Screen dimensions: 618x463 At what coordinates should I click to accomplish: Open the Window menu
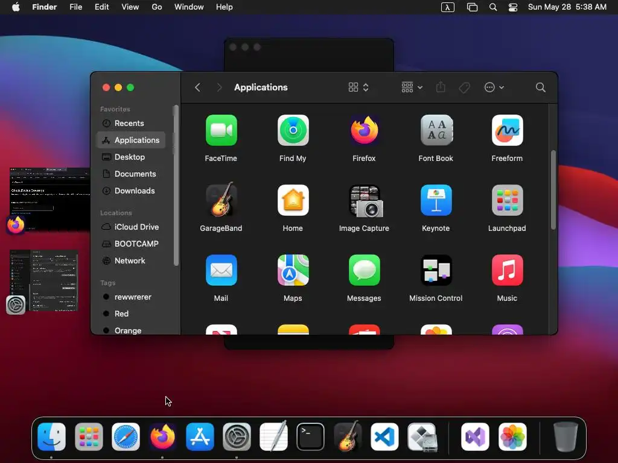189,7
